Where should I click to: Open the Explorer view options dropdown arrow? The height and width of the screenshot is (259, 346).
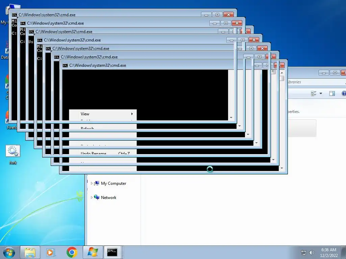click(321, 94)
